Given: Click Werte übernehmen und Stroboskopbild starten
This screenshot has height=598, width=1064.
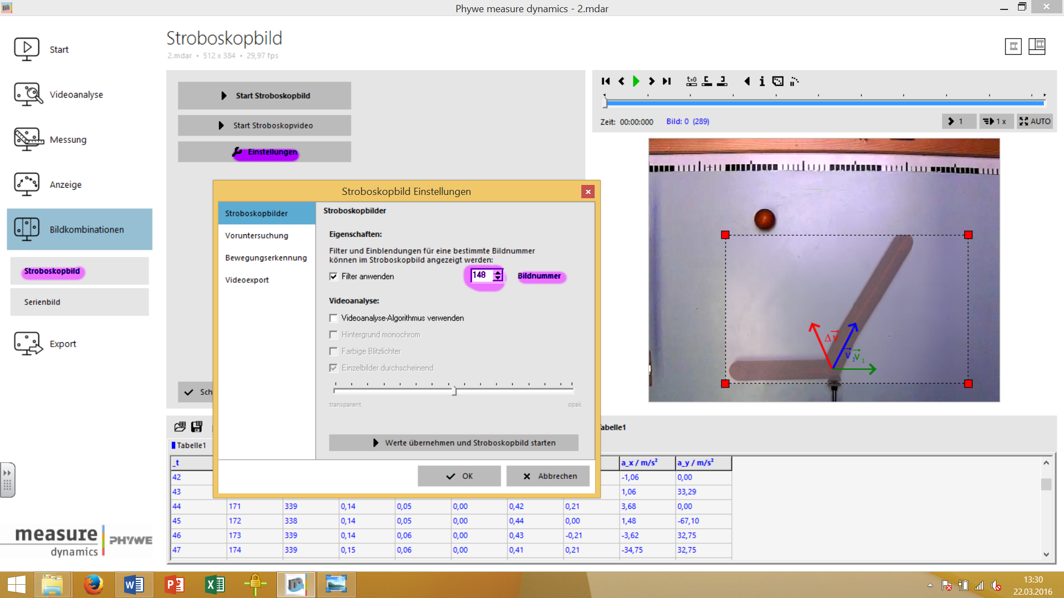Looking at the screenshot, I should click(453, 443).
